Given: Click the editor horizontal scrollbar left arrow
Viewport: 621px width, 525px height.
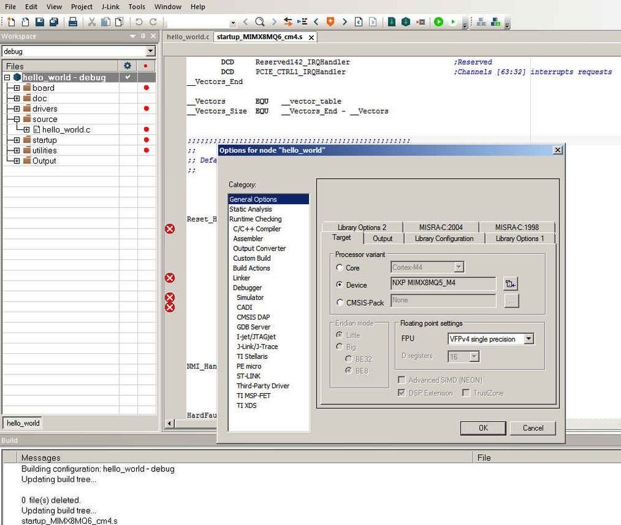Looking at the screenshot, I should tap(169, 423).
